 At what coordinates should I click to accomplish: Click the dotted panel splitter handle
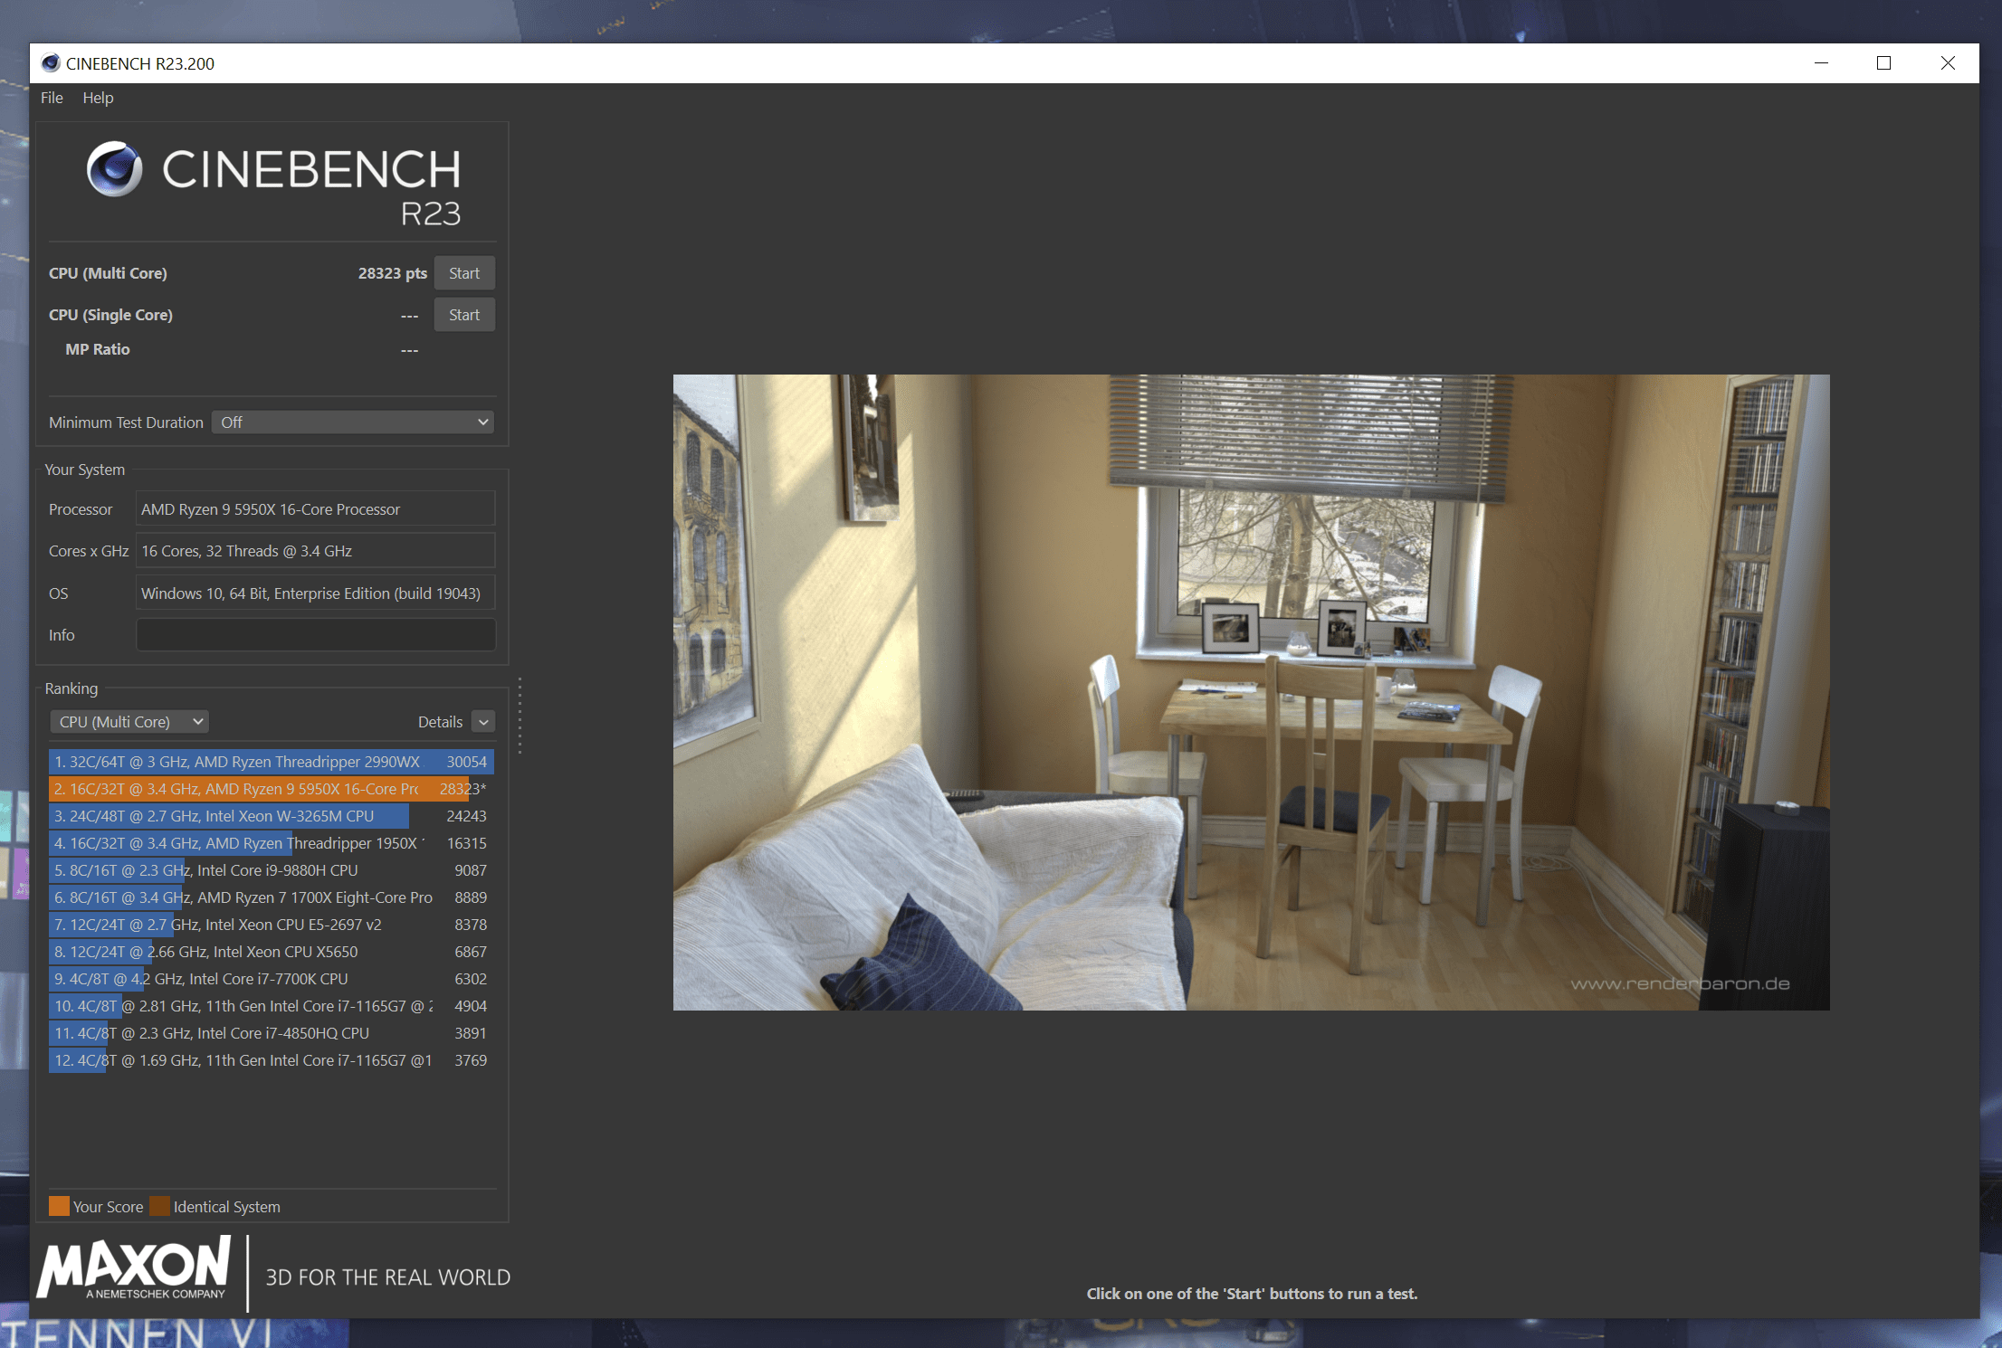point(520,716)
